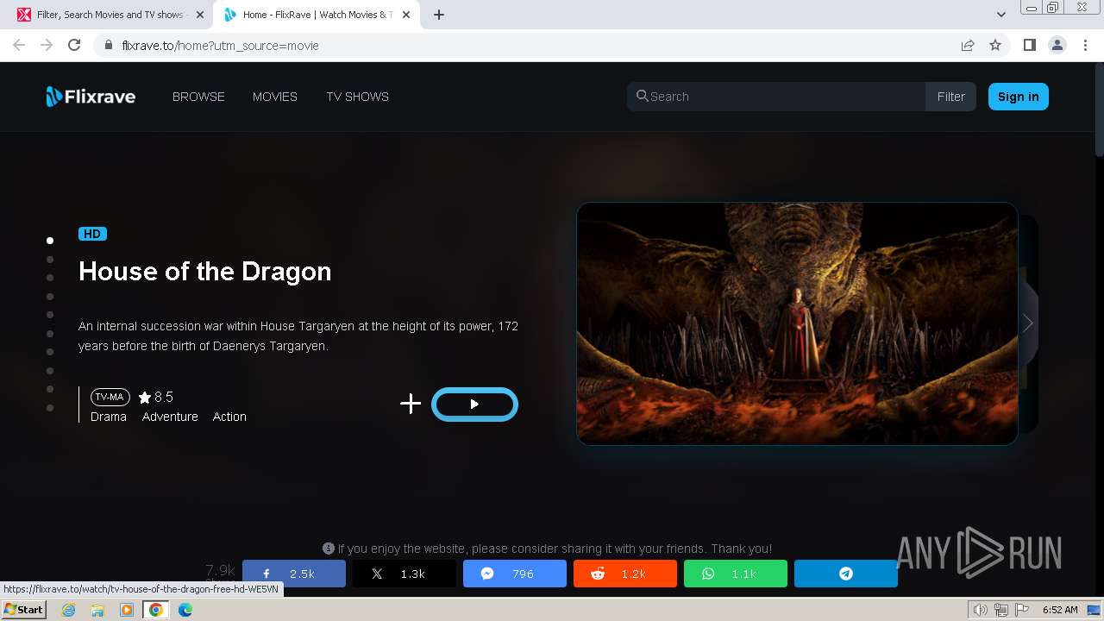Viewport: 1104px width, 621px height.
Task: Open the Adventure genre link
Action: [170, 417]
